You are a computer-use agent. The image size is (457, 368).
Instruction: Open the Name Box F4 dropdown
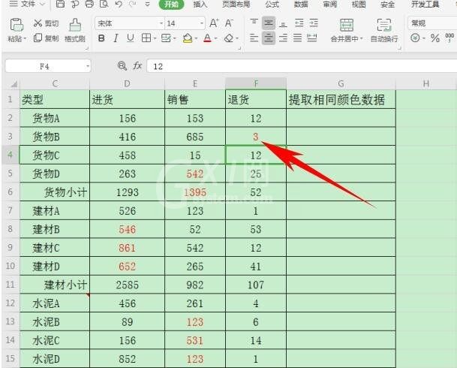(88, 66)
